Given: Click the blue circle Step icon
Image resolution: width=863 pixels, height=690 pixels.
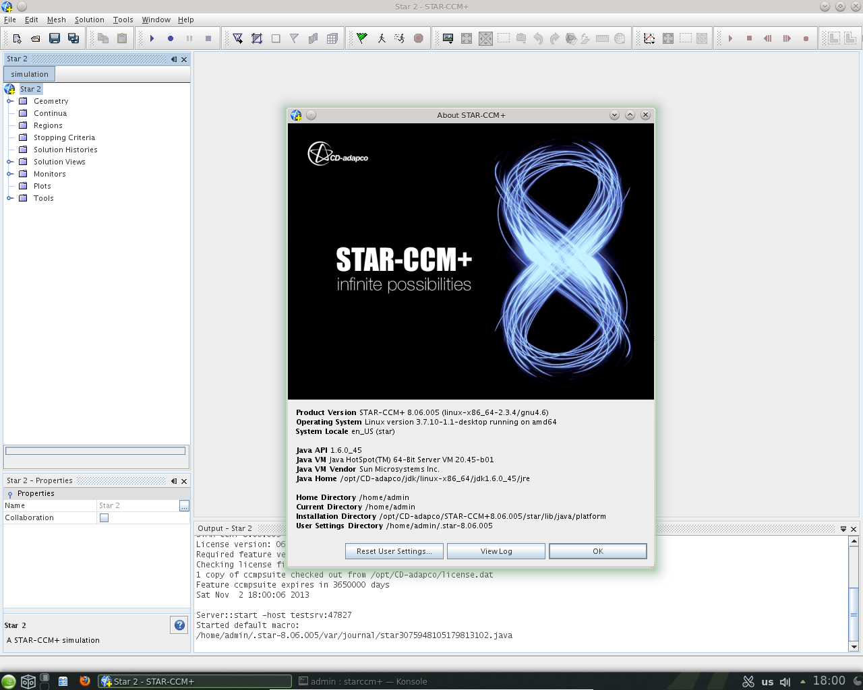Looking at the screenshot, I should click(171, 38).
